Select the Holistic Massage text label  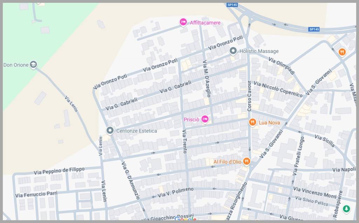(259, 51)
